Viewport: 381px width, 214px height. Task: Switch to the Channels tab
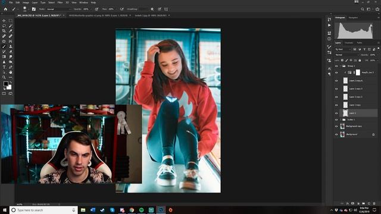coord(349,43)
